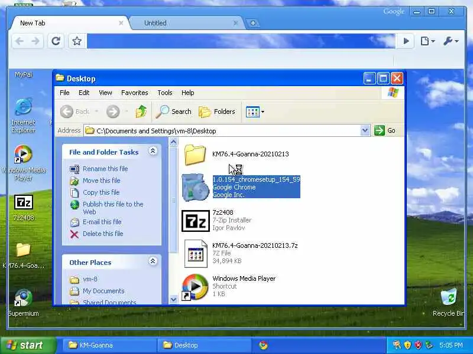Click Chrome's forward navigation arrow
The image size is (473, 354).
pos(35,41)
